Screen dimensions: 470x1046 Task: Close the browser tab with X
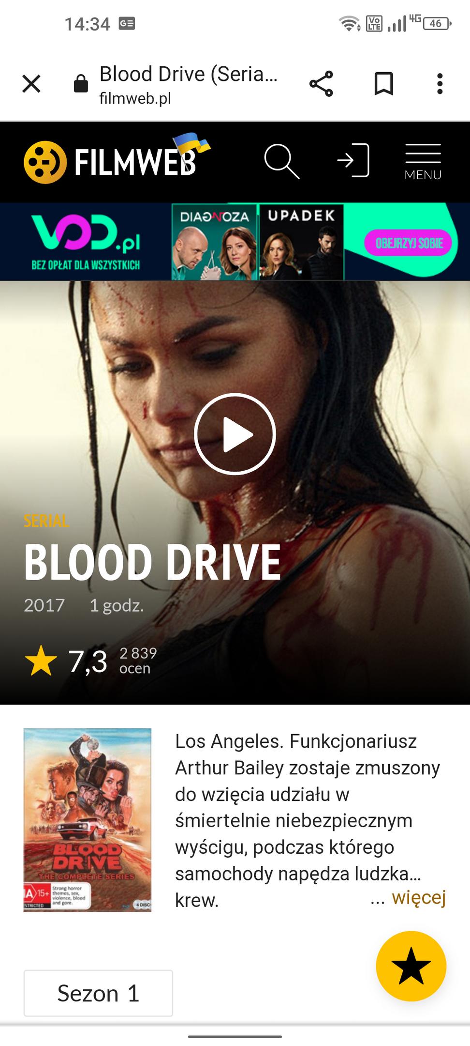[31, 84]
